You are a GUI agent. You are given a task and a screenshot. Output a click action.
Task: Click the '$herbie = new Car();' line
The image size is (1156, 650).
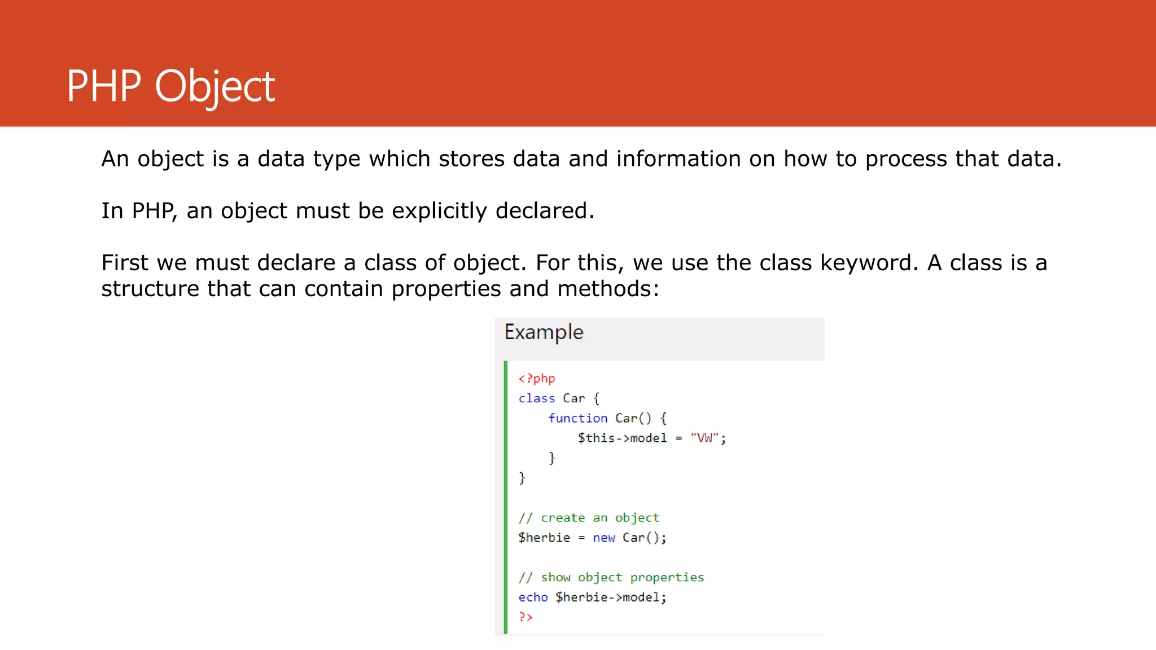pos(592,538)
